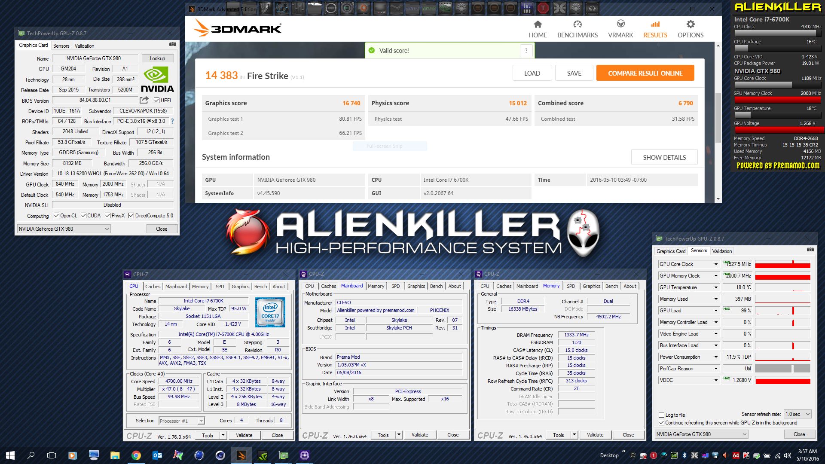Screen dimensions: 825x464
Task: Toggle continue refreshing in background checkbox
Action: click(x=661, y=423)
